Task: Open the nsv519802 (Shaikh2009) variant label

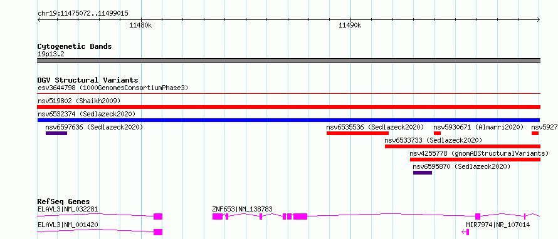Action: coord(79,101)
